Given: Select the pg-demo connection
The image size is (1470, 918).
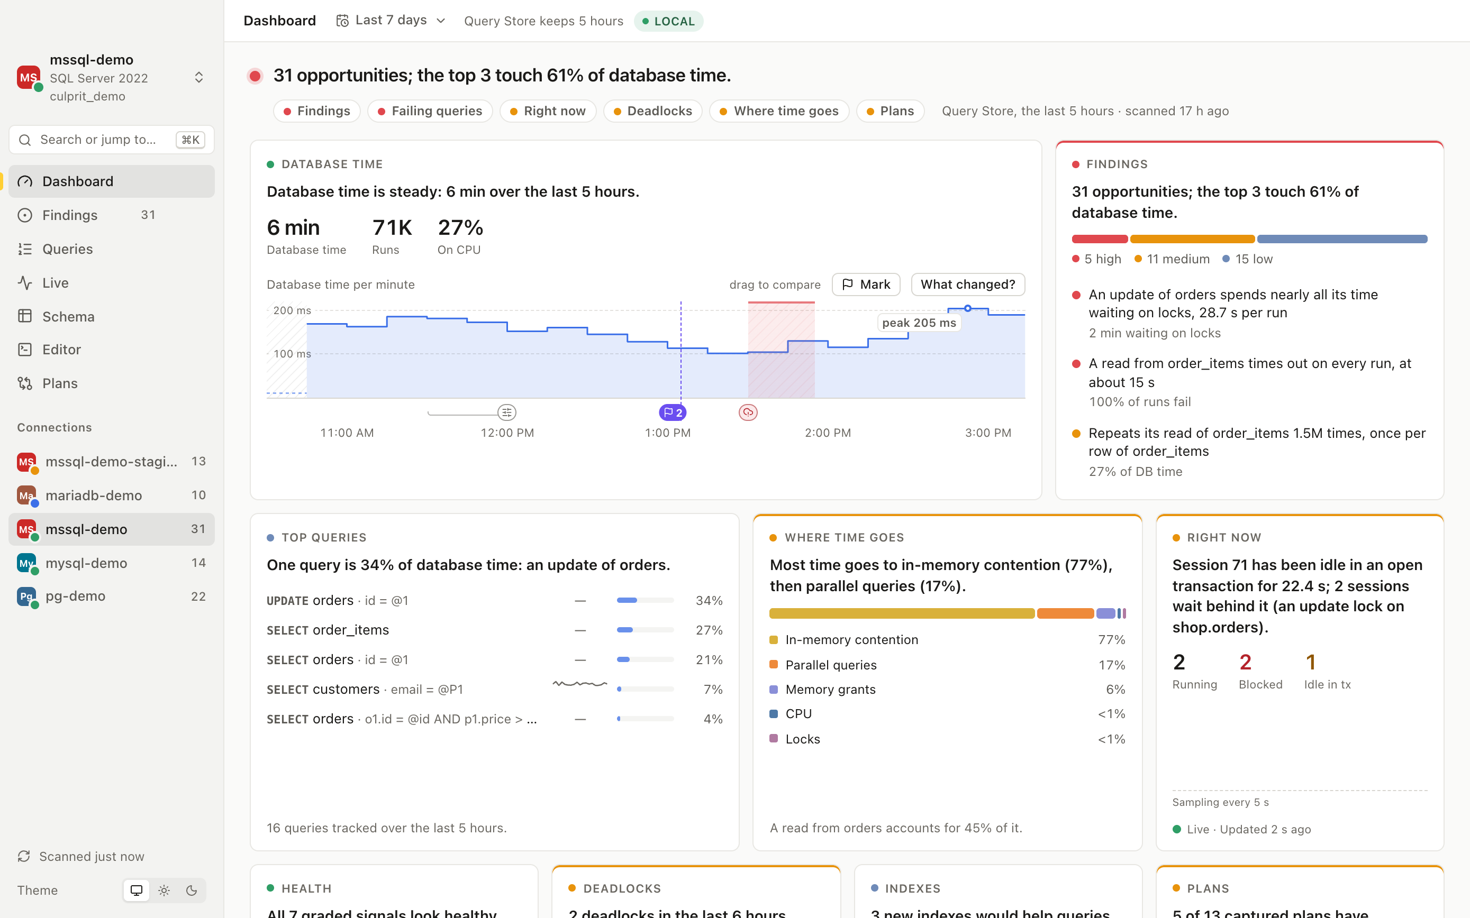Looking at the screenshot, I should coord(111,596).
